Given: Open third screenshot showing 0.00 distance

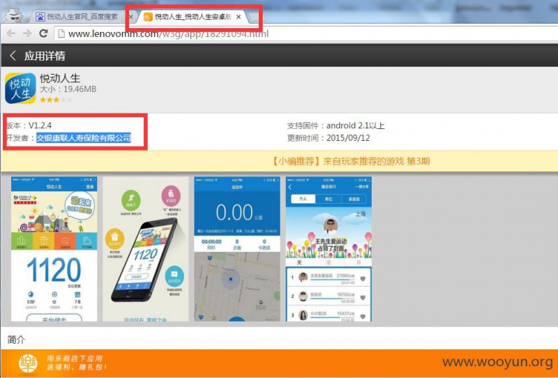Looking at the screenshot, I should coord(237,249).
